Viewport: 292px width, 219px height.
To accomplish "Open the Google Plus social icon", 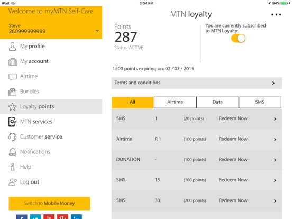I will [62, 217].
